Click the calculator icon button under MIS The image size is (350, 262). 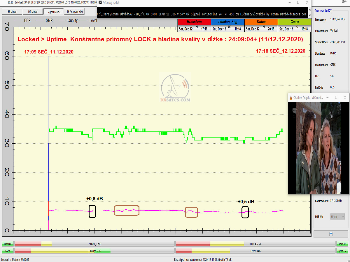coord(330,234)
